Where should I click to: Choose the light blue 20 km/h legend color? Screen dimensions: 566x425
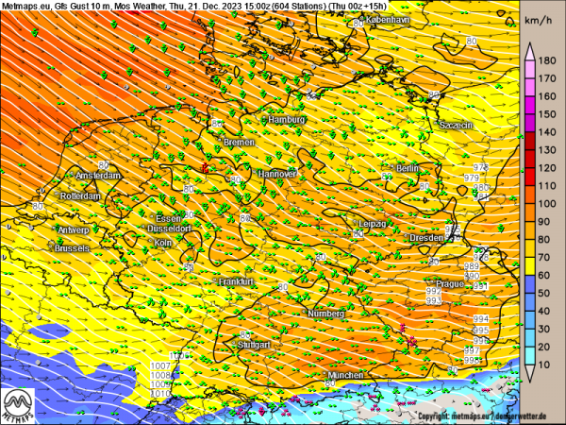[532, 348]
